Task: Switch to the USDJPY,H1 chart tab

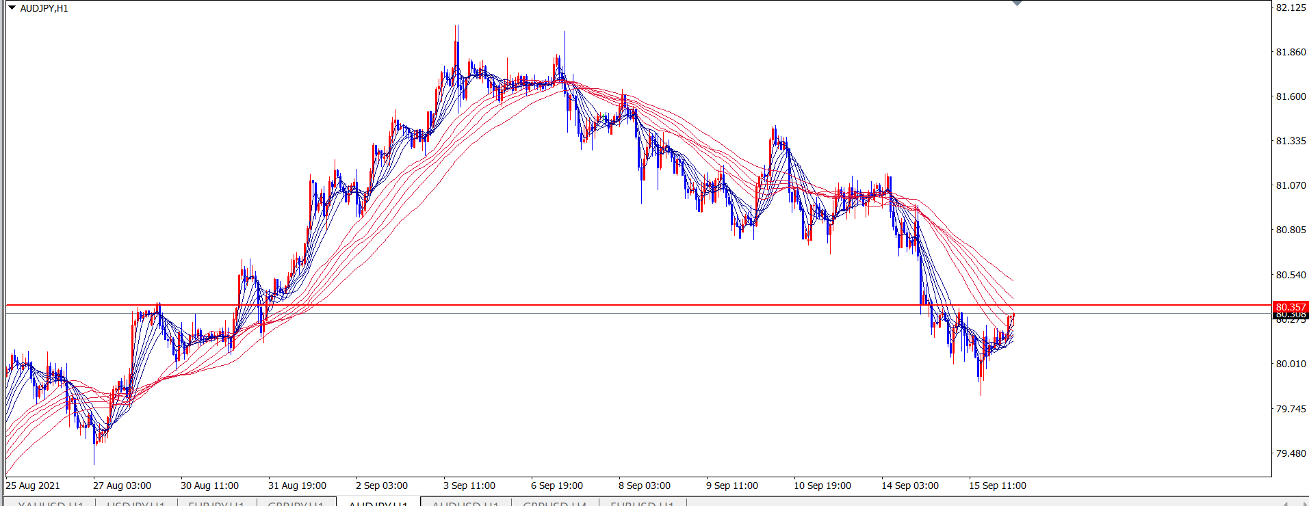Action: coord(135,503)
